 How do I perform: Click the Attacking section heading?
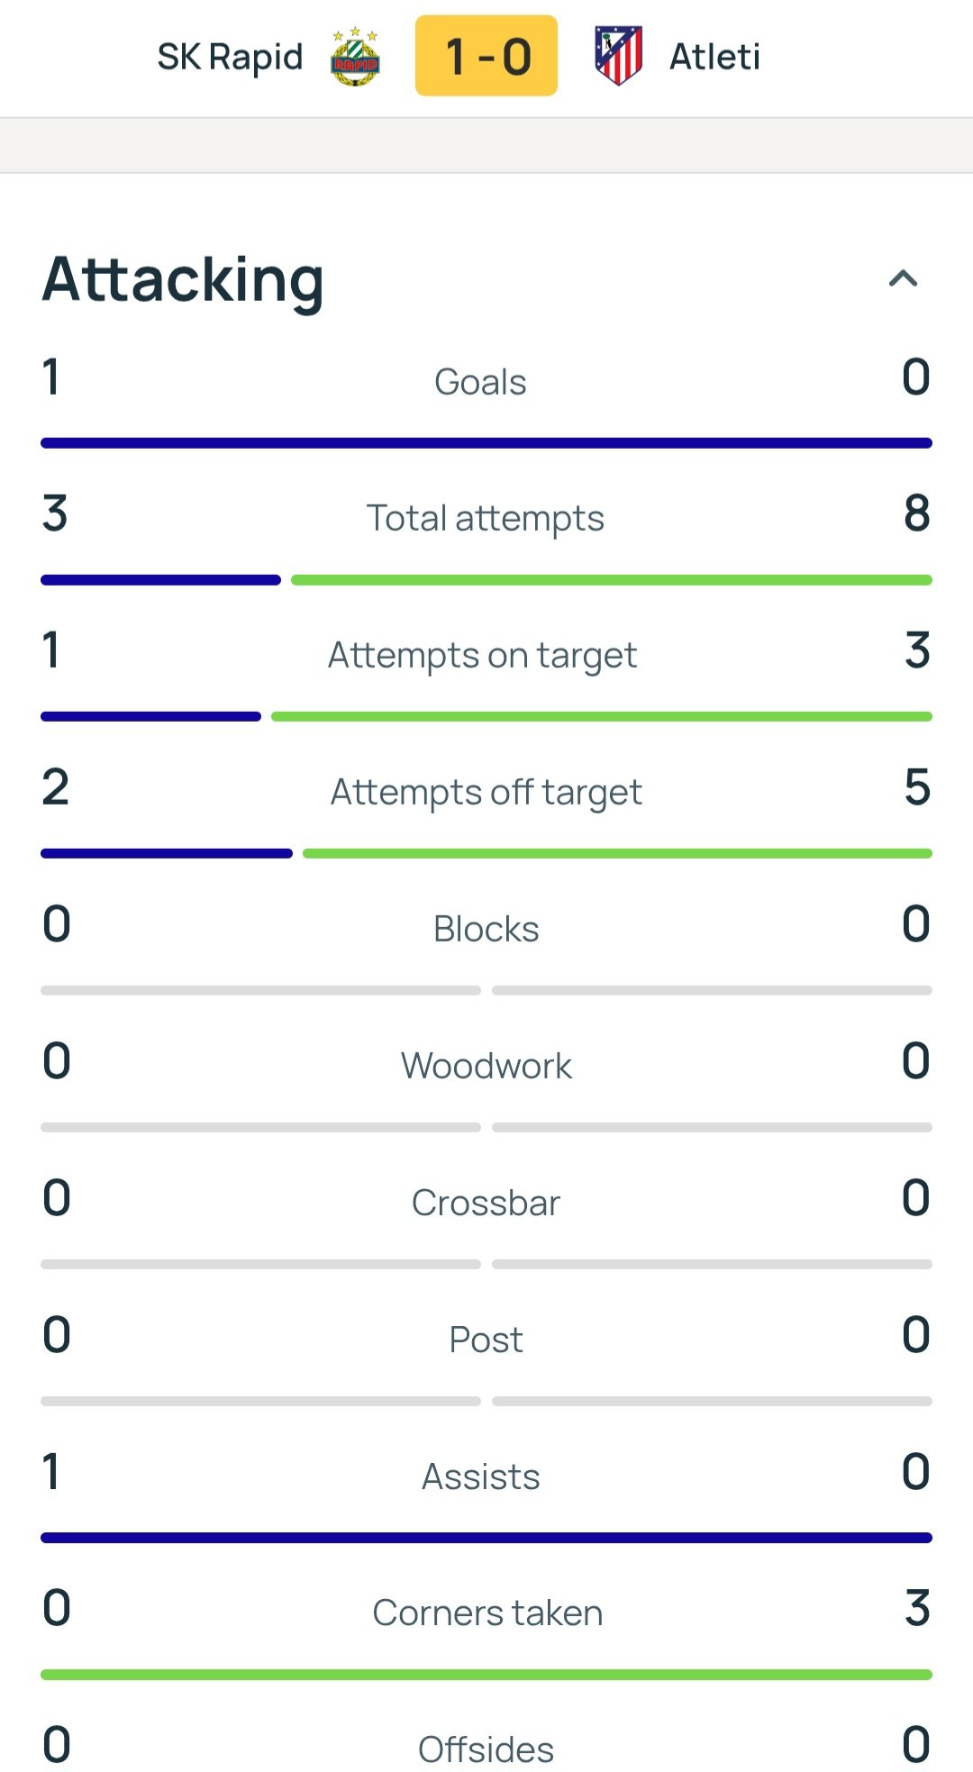pyautogui.click(x=183, y=280)
